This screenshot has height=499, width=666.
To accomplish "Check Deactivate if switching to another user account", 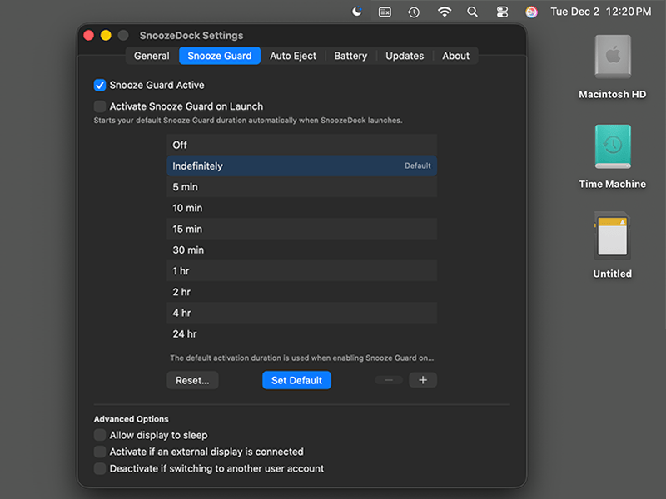I will click(100, 469).
